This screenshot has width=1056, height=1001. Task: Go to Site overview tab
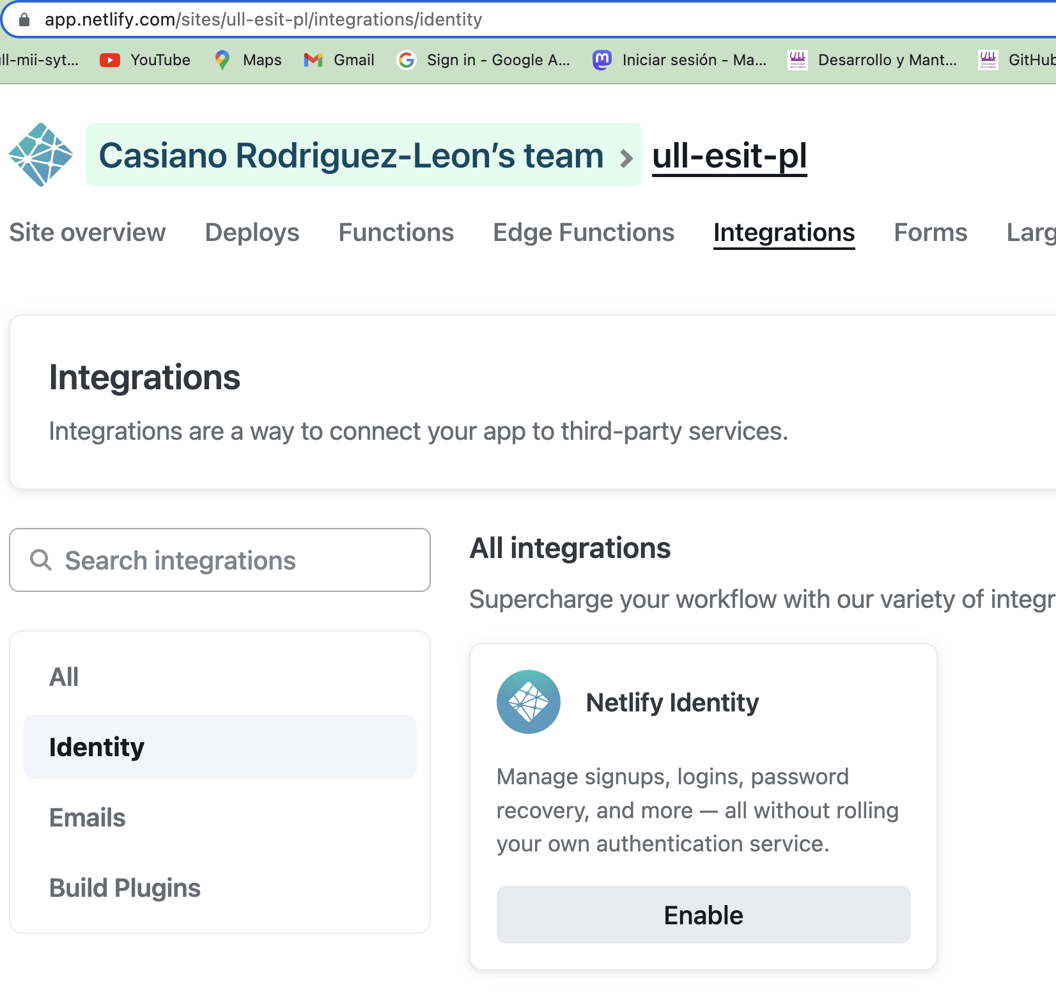(x=88, y=233)
